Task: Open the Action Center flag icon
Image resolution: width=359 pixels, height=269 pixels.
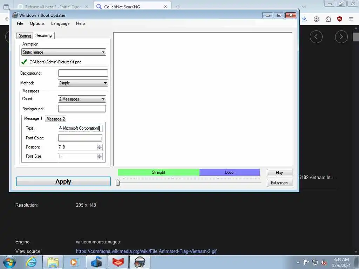Action: click(306, 262)
